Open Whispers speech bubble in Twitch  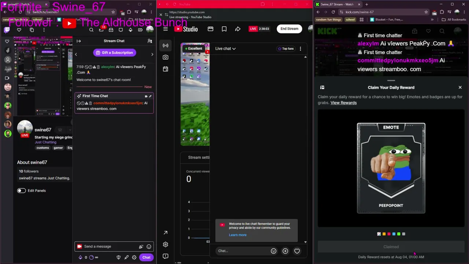tap(121, 30)
